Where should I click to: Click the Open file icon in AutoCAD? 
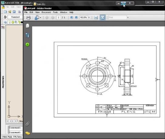[10, 12]
